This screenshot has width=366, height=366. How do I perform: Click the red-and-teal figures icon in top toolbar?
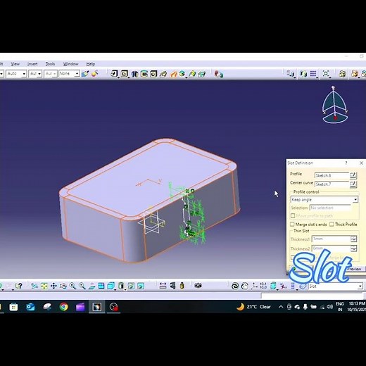[x=219, y=74]
